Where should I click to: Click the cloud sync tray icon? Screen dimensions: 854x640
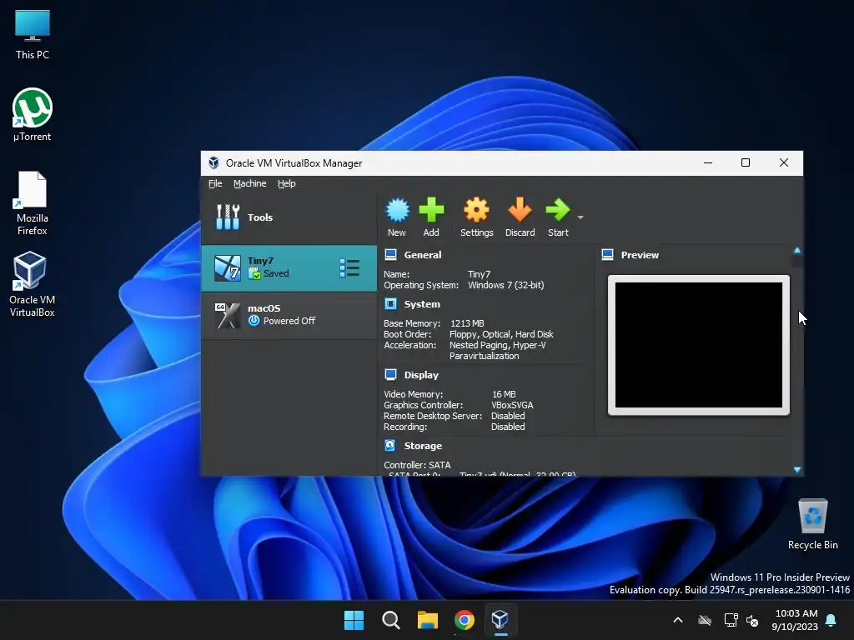pyautogui.click(x=705, y=620)
